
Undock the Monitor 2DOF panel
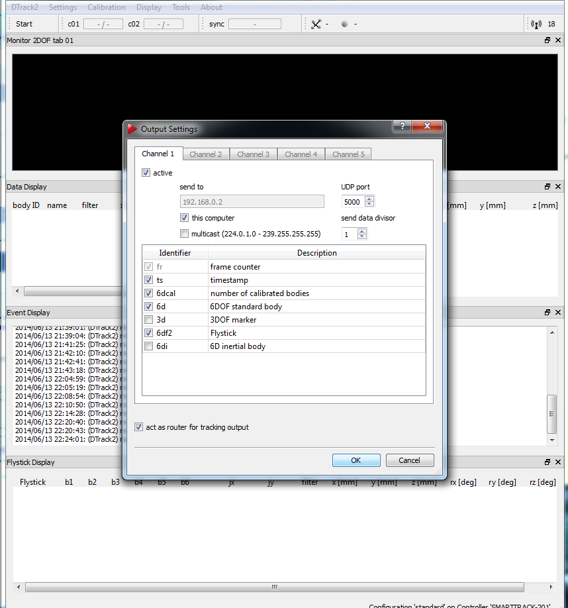547,40
